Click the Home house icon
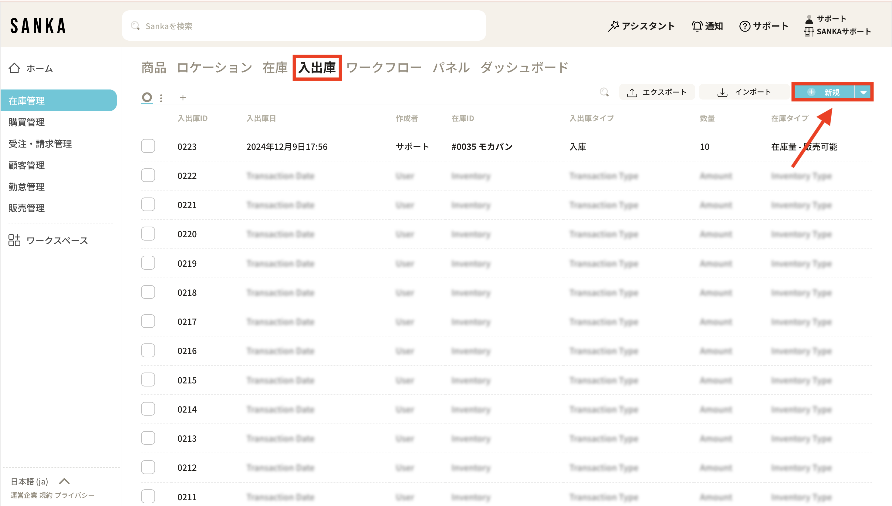 click(14, 68)
